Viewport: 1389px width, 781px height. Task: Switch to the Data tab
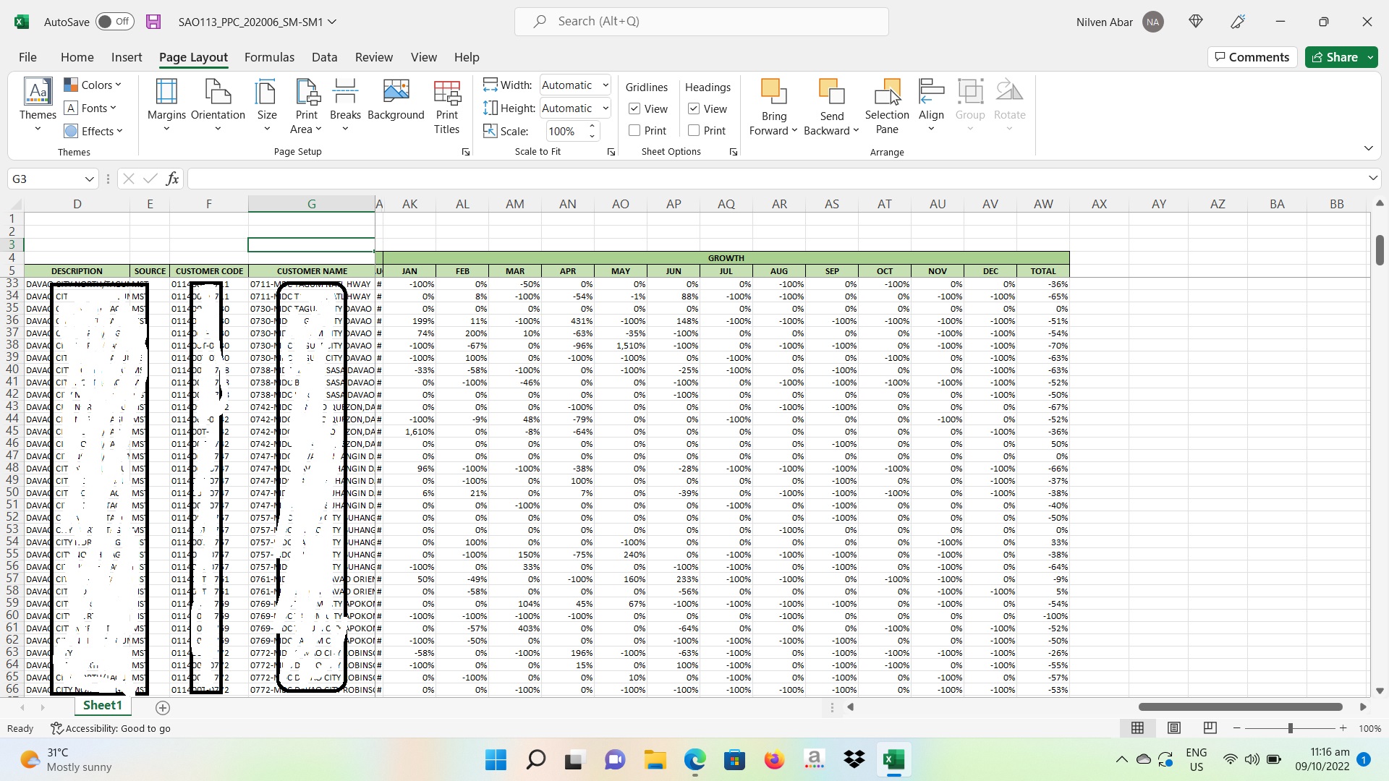324,57
